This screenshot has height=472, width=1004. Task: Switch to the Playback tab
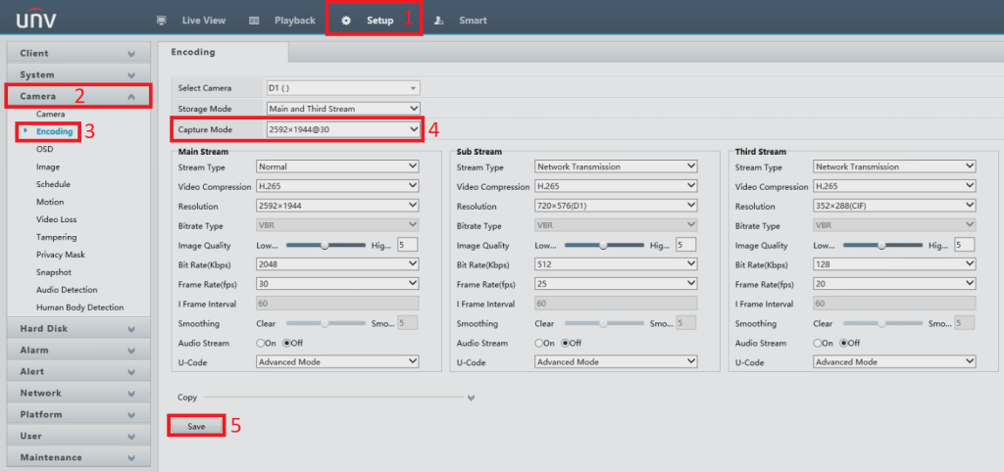[x=294, y=21]
